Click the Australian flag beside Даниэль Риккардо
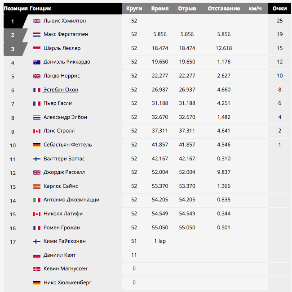Viewport: 292px width, 292px height. click(37, 62)
